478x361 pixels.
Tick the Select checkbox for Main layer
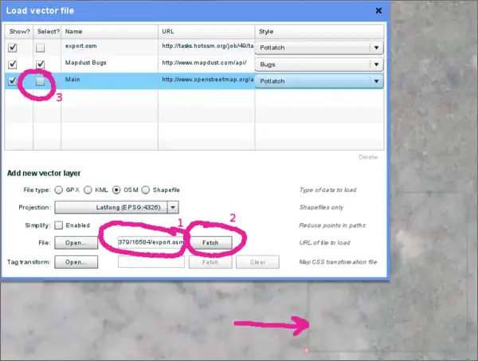coord(41,80)
